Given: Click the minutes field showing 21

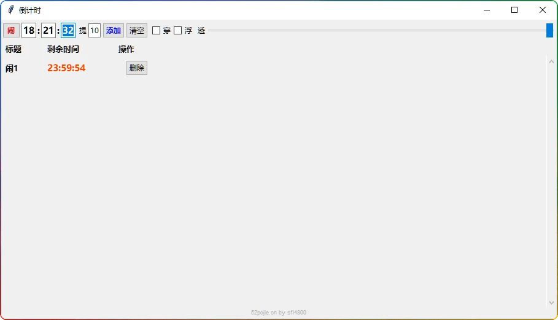Looking at the screenshot, I should 48,31.
